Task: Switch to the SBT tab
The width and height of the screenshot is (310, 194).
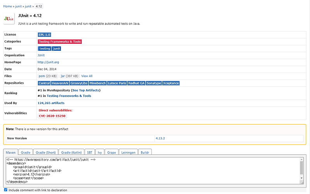Action: point(90,152)
